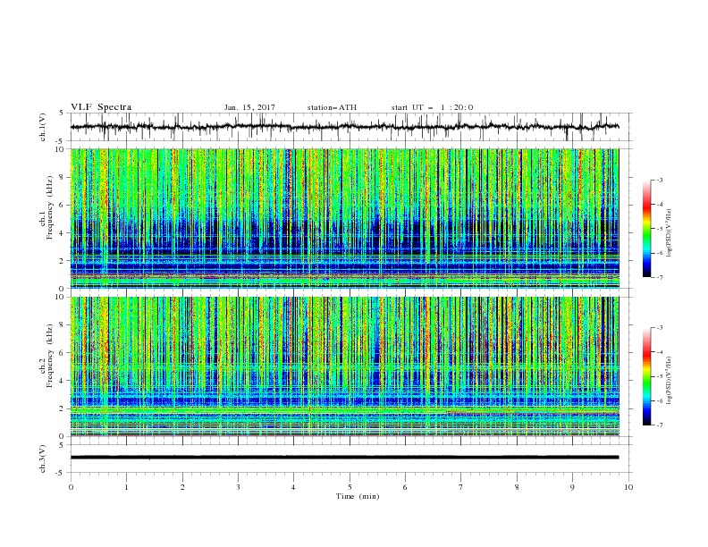The width and height of the screenshot is (708, 547).
Task: Click the ch.3 waveform trace panel
Action: (x=351, y=459)
